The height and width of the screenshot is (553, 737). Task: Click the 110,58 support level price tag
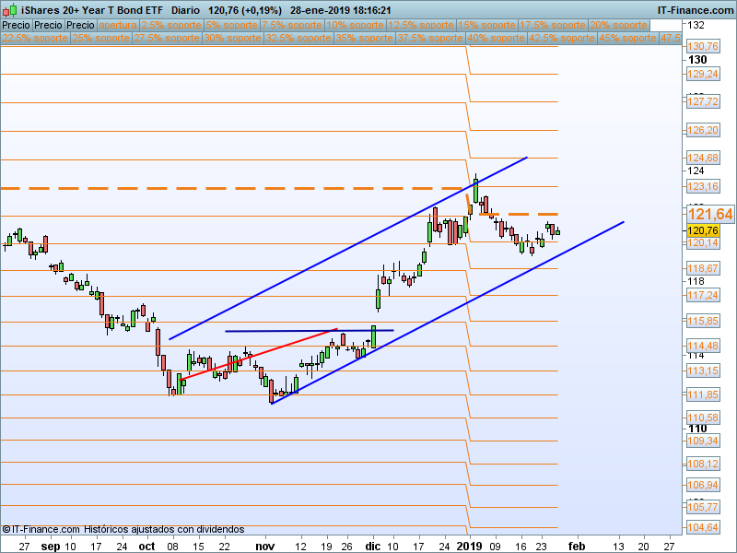pyautogui.click(x=703, y=418)
